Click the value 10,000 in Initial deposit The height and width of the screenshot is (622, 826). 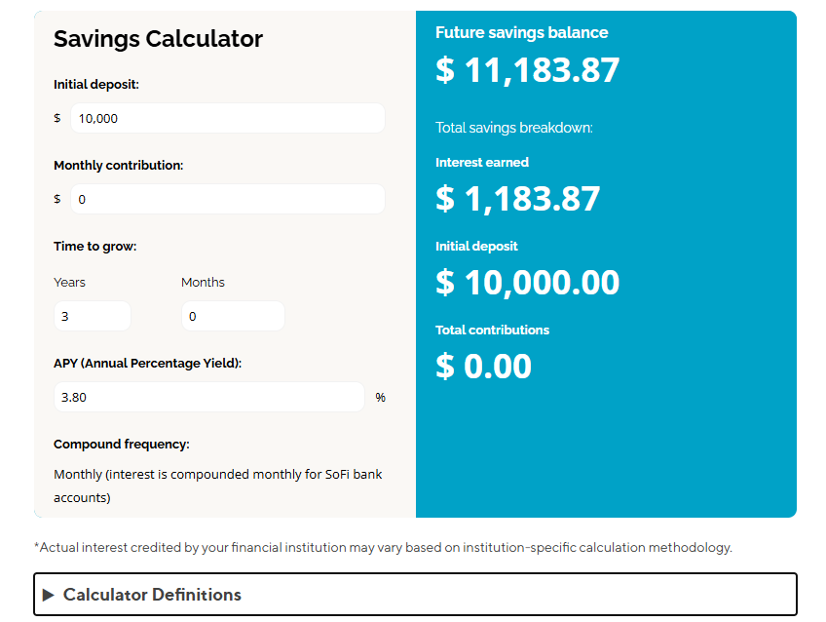96,117
